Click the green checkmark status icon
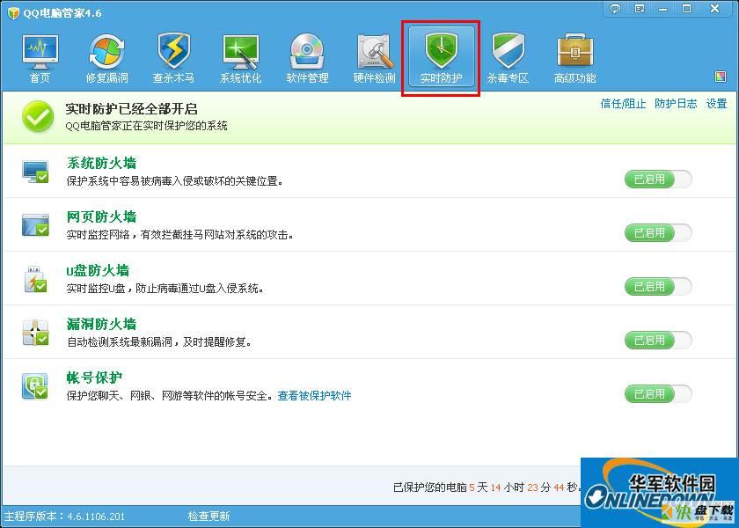 point(38,116)
